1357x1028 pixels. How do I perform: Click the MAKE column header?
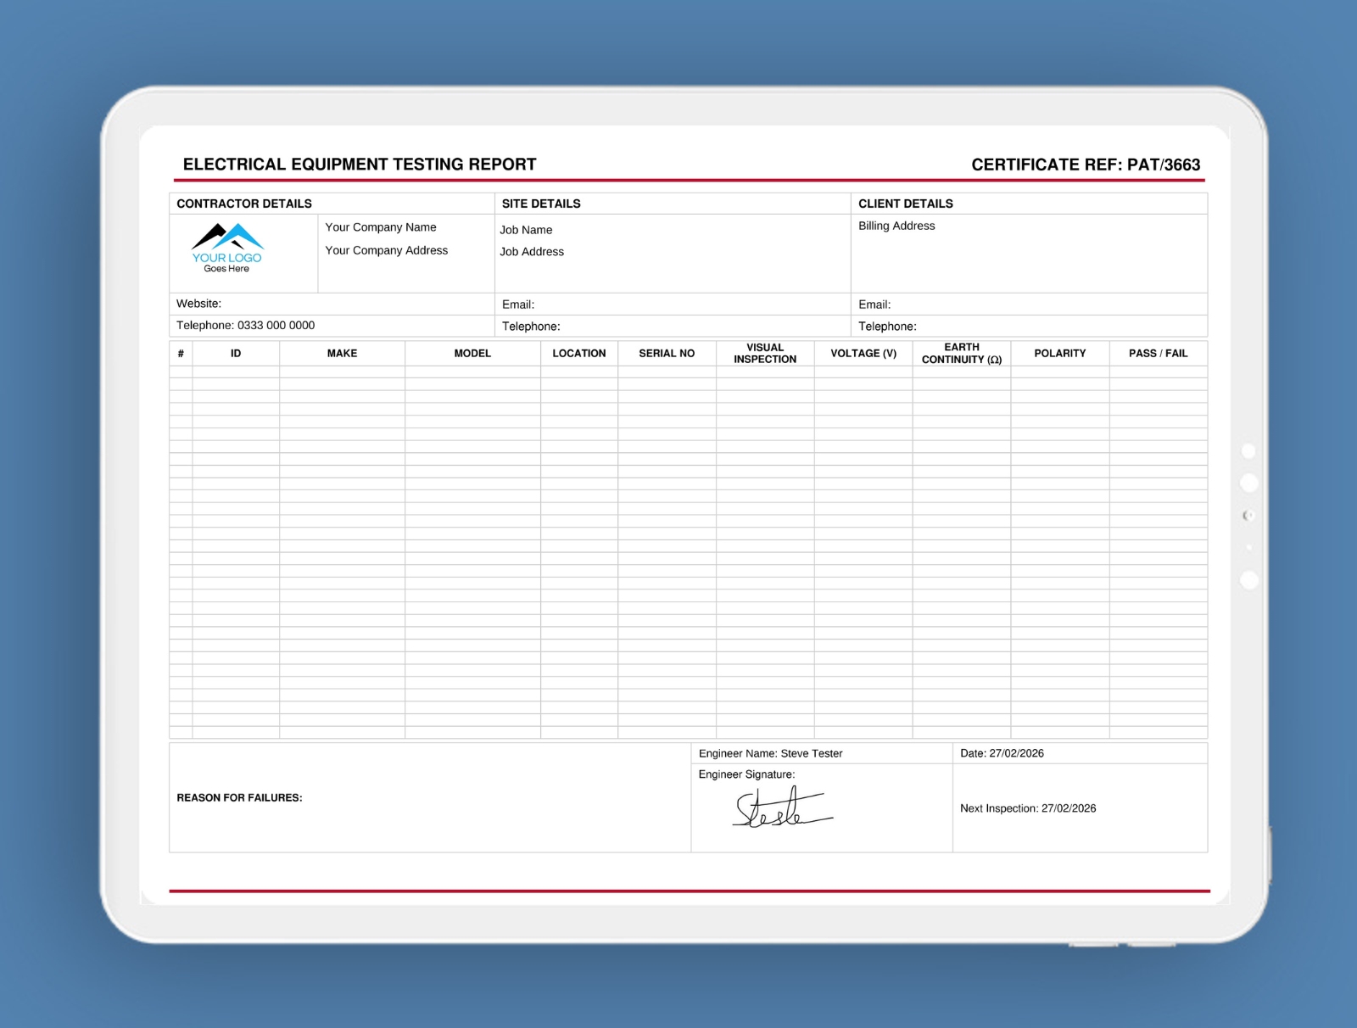(342, 354)
